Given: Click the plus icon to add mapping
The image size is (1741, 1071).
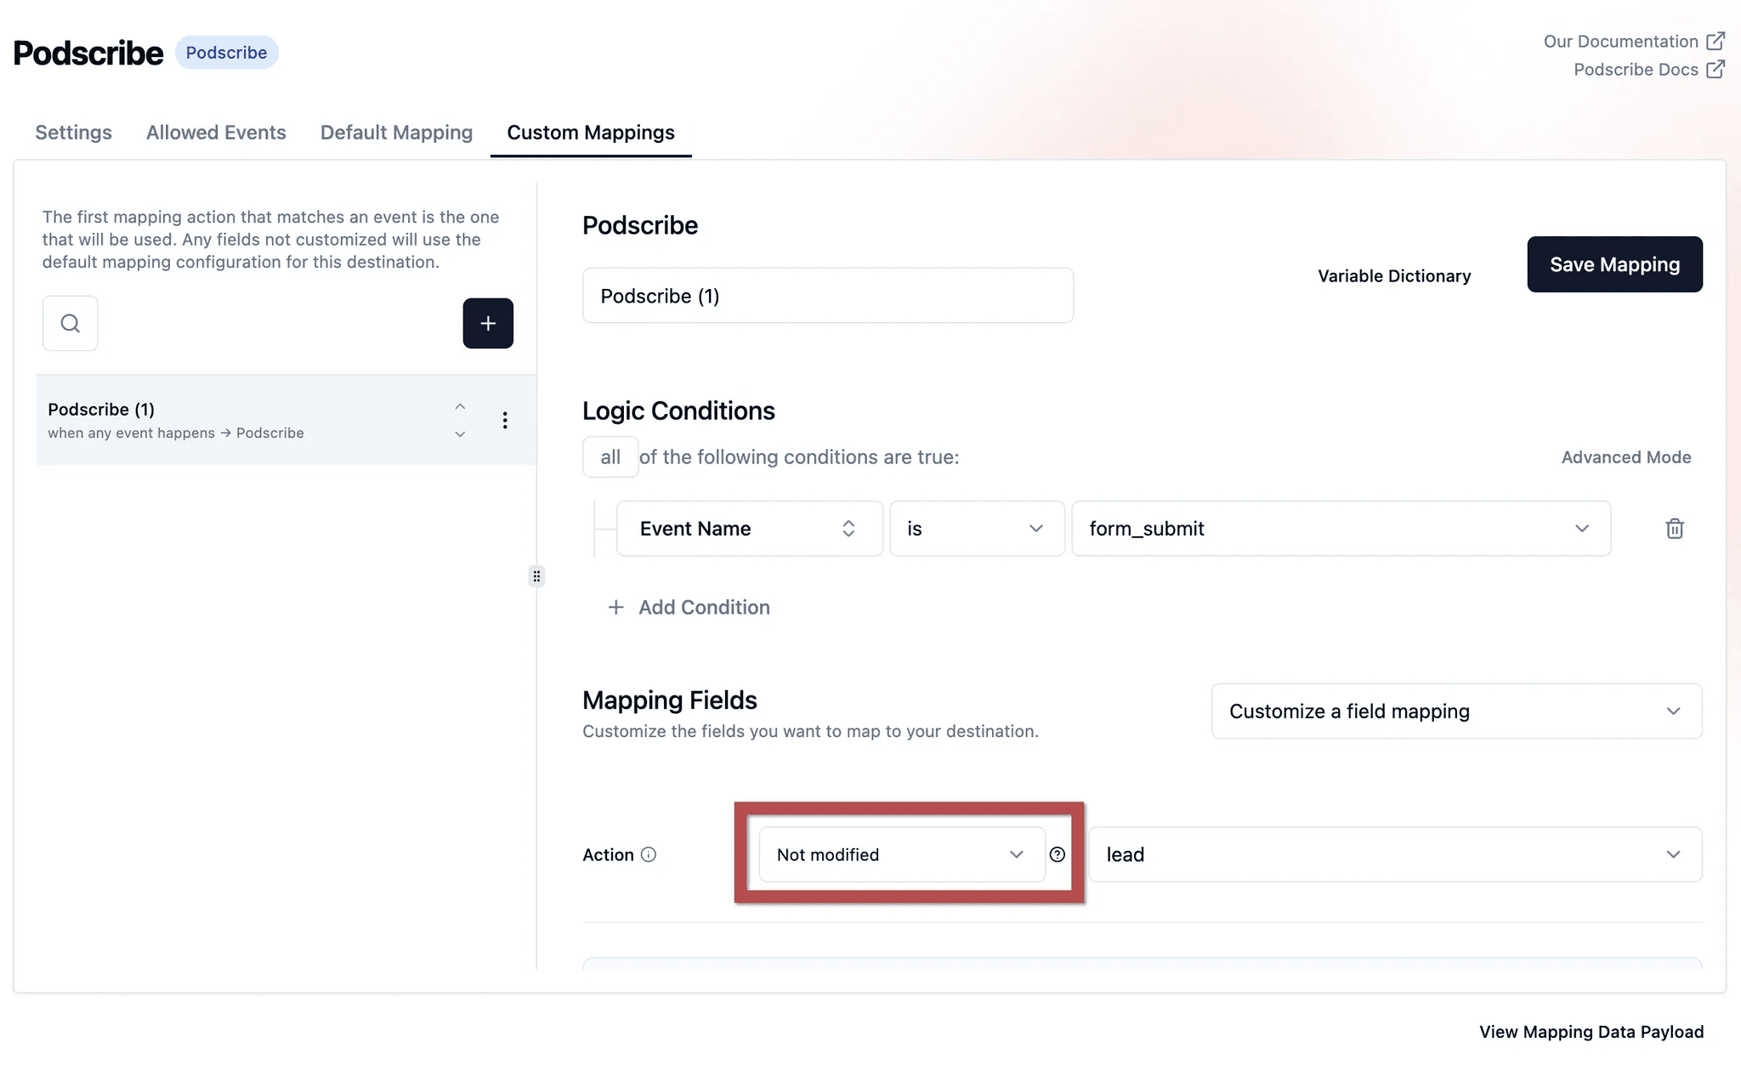Looking at the screenshot, I should point(488,323).
